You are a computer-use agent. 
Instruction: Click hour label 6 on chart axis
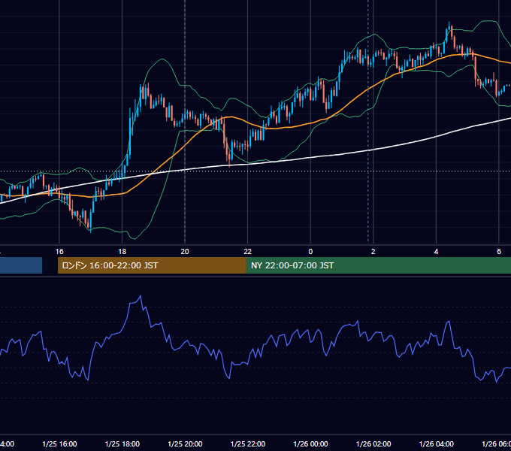click(499, 252)
